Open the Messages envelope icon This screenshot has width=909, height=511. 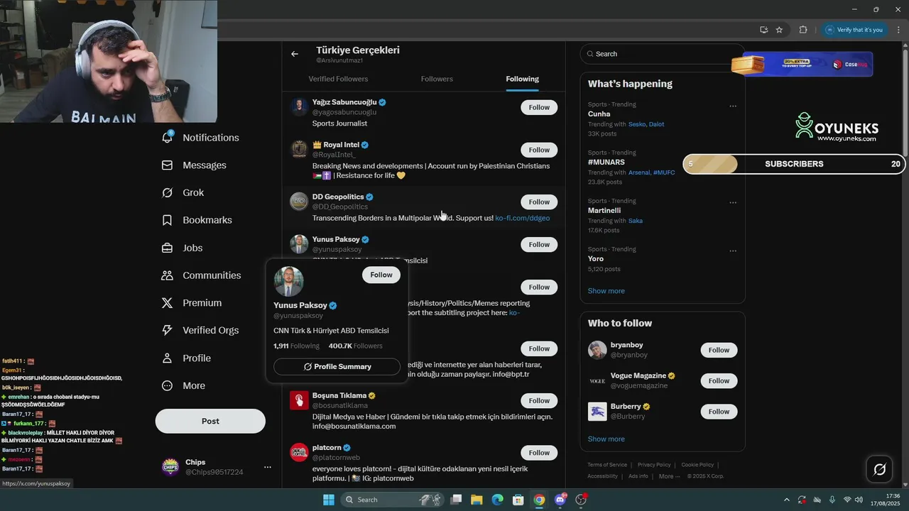point(167,165)
